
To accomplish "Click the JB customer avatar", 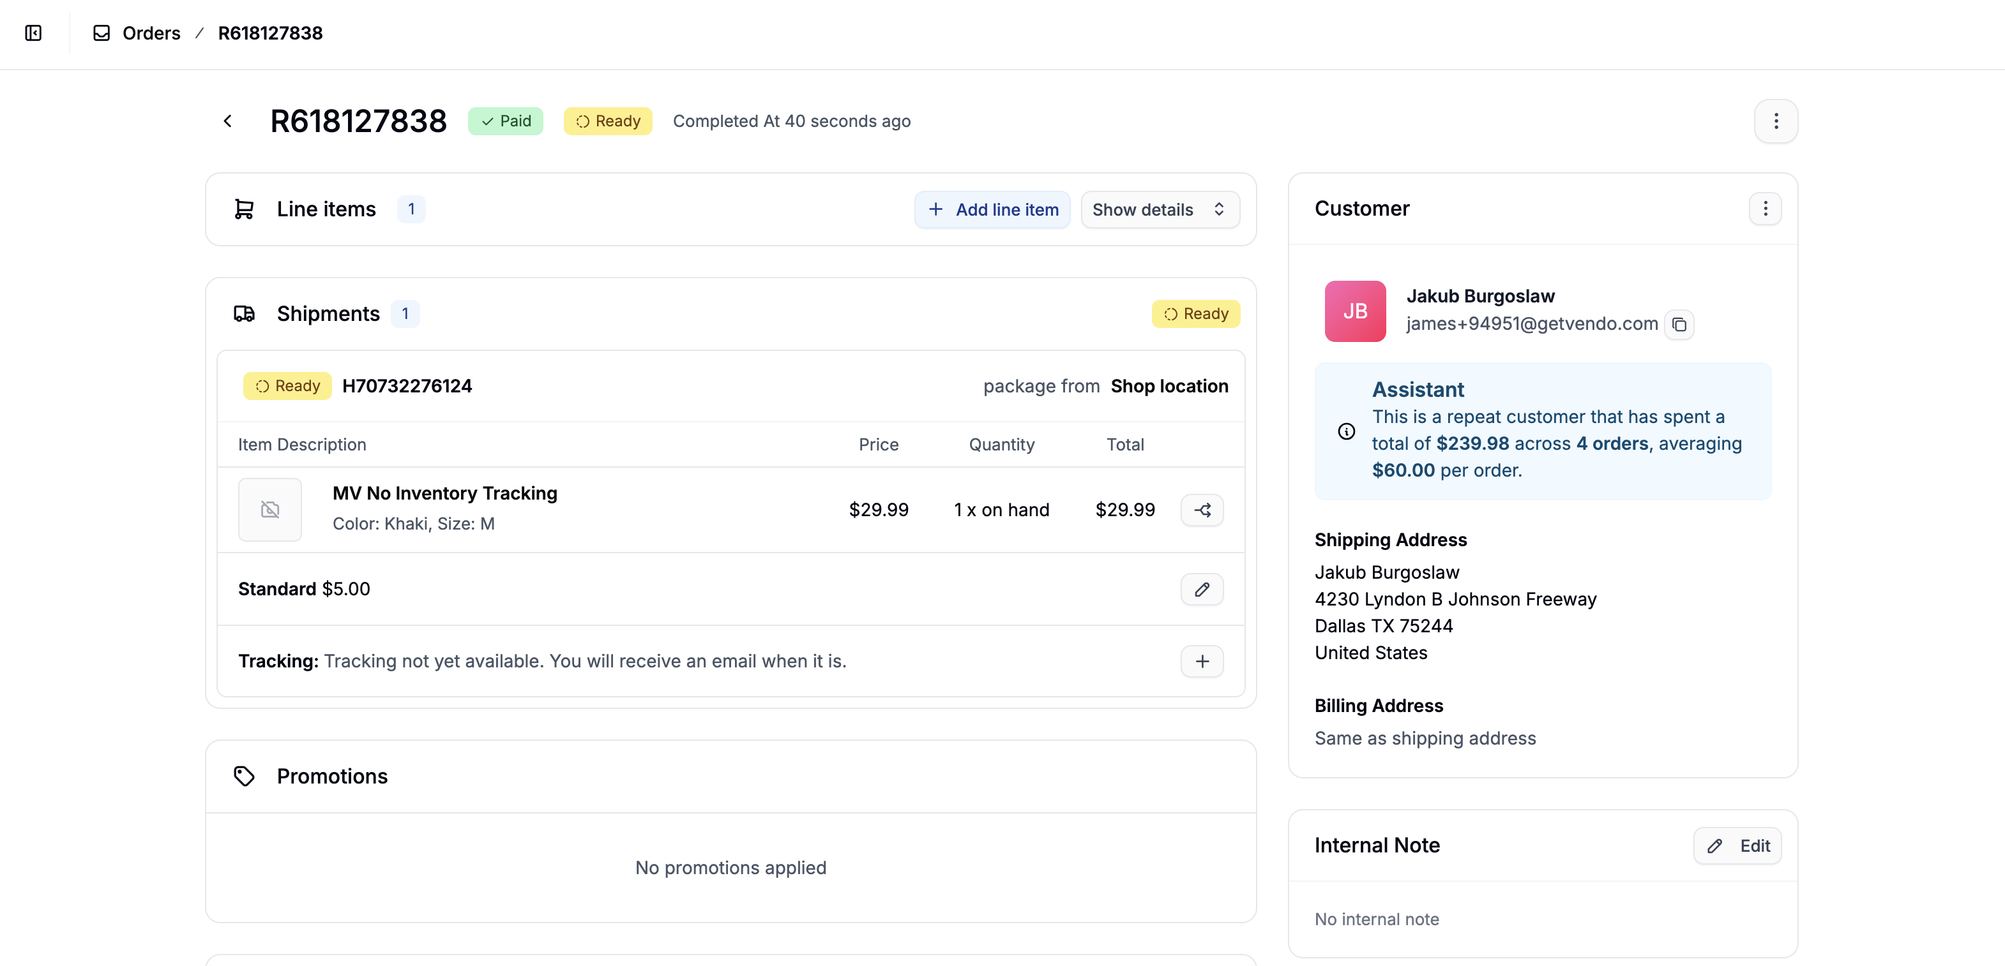I will (1354, 310).
